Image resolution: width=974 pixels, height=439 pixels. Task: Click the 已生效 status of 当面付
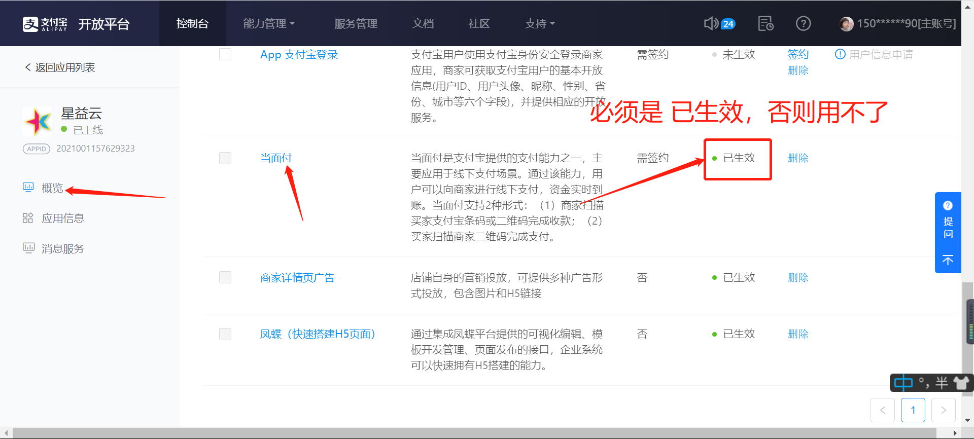739,158
